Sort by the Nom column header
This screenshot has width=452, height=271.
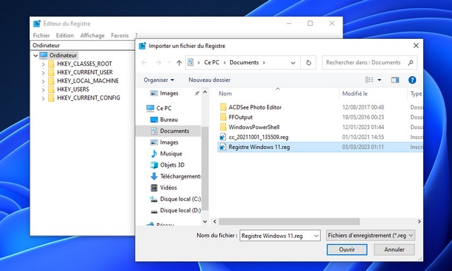[x=225, y=94]
